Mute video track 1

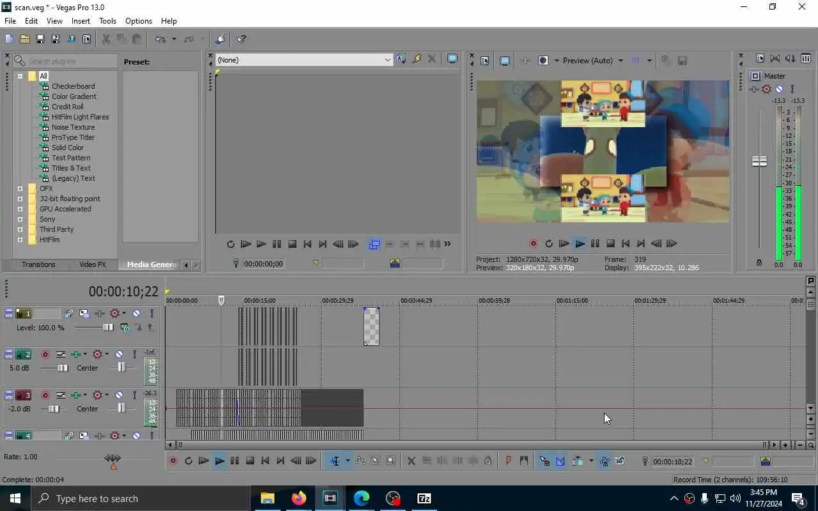click(x=136, y=313)
